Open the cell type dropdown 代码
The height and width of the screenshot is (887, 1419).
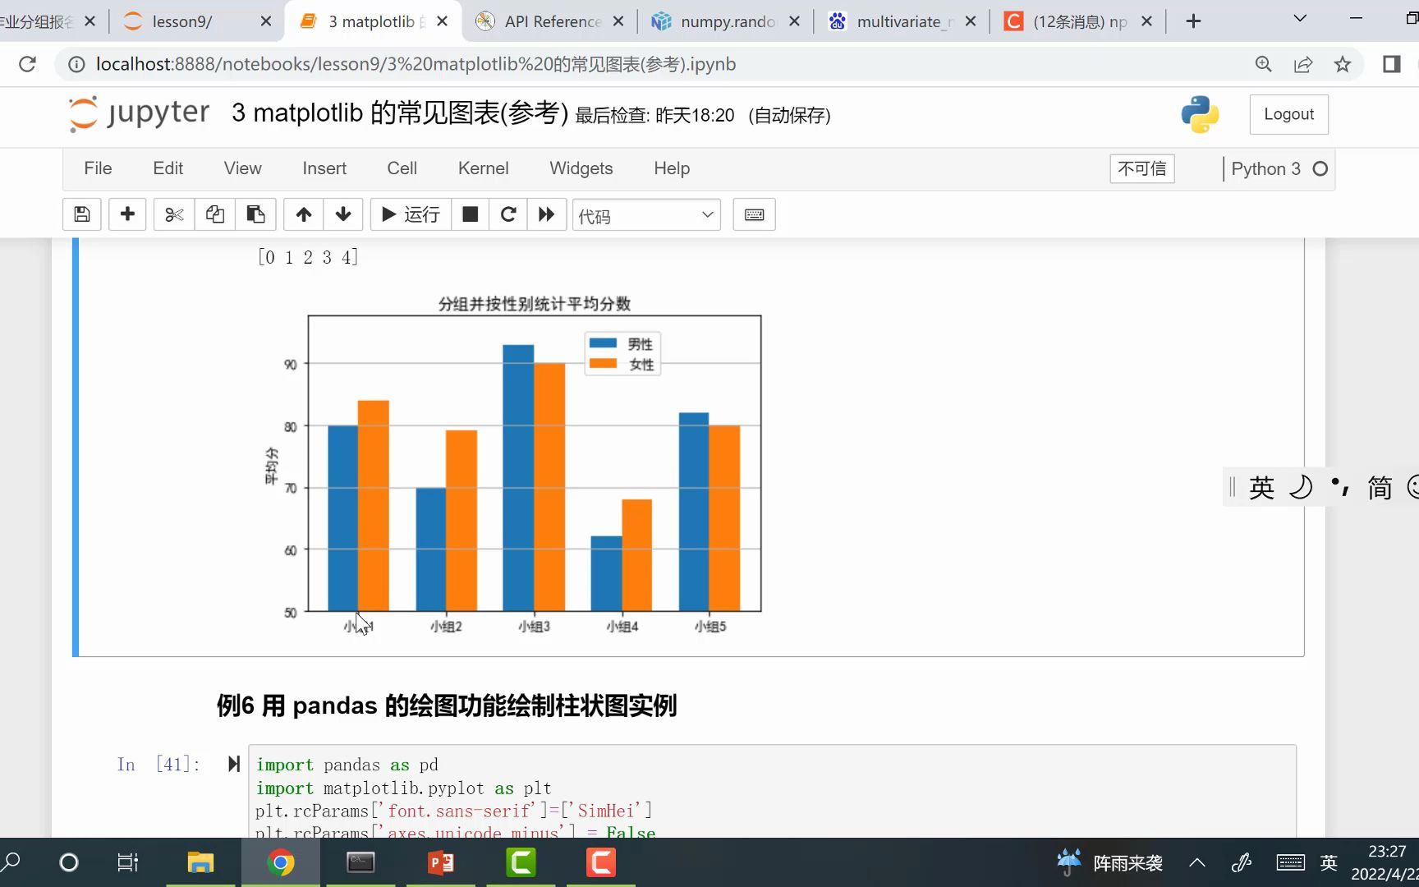[646, 215]
